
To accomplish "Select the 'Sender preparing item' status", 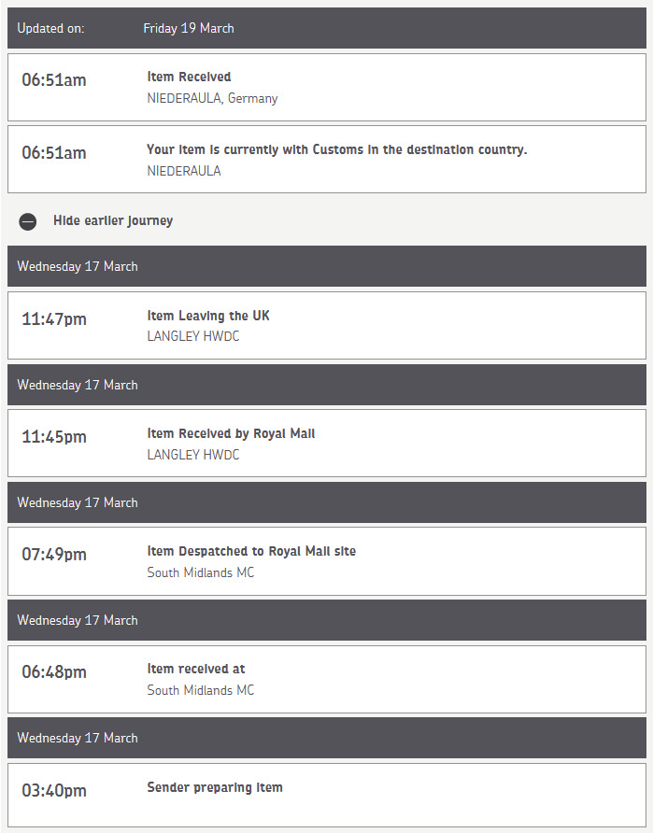I will point(215,787).
